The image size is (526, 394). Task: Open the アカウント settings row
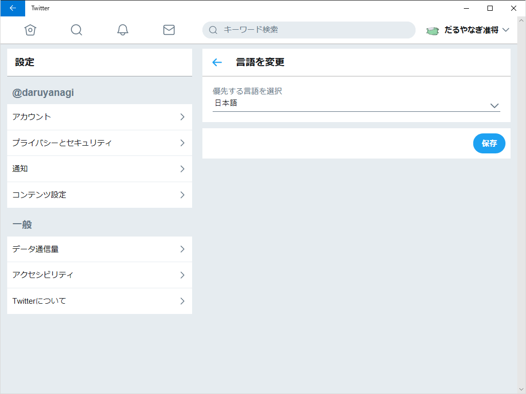pos(100,117)
